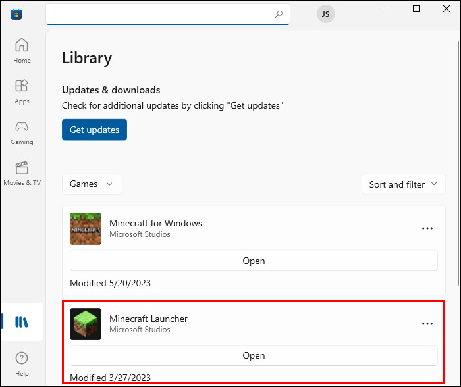
Task: Open the Apps section
Action: 22,91
